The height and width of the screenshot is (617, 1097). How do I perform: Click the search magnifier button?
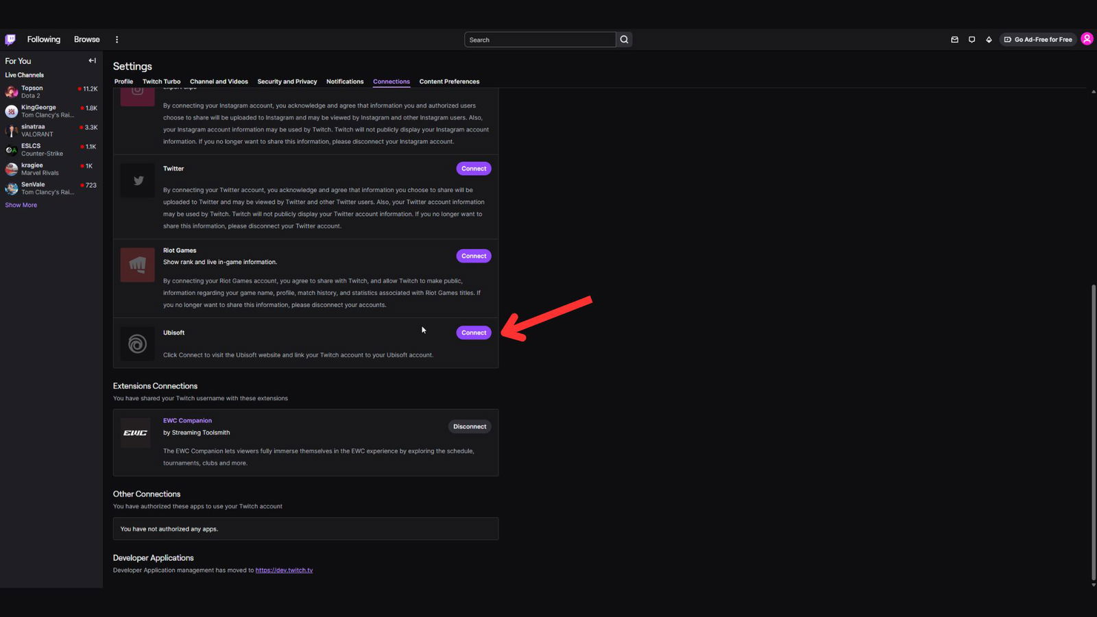[x=624, y=40]
